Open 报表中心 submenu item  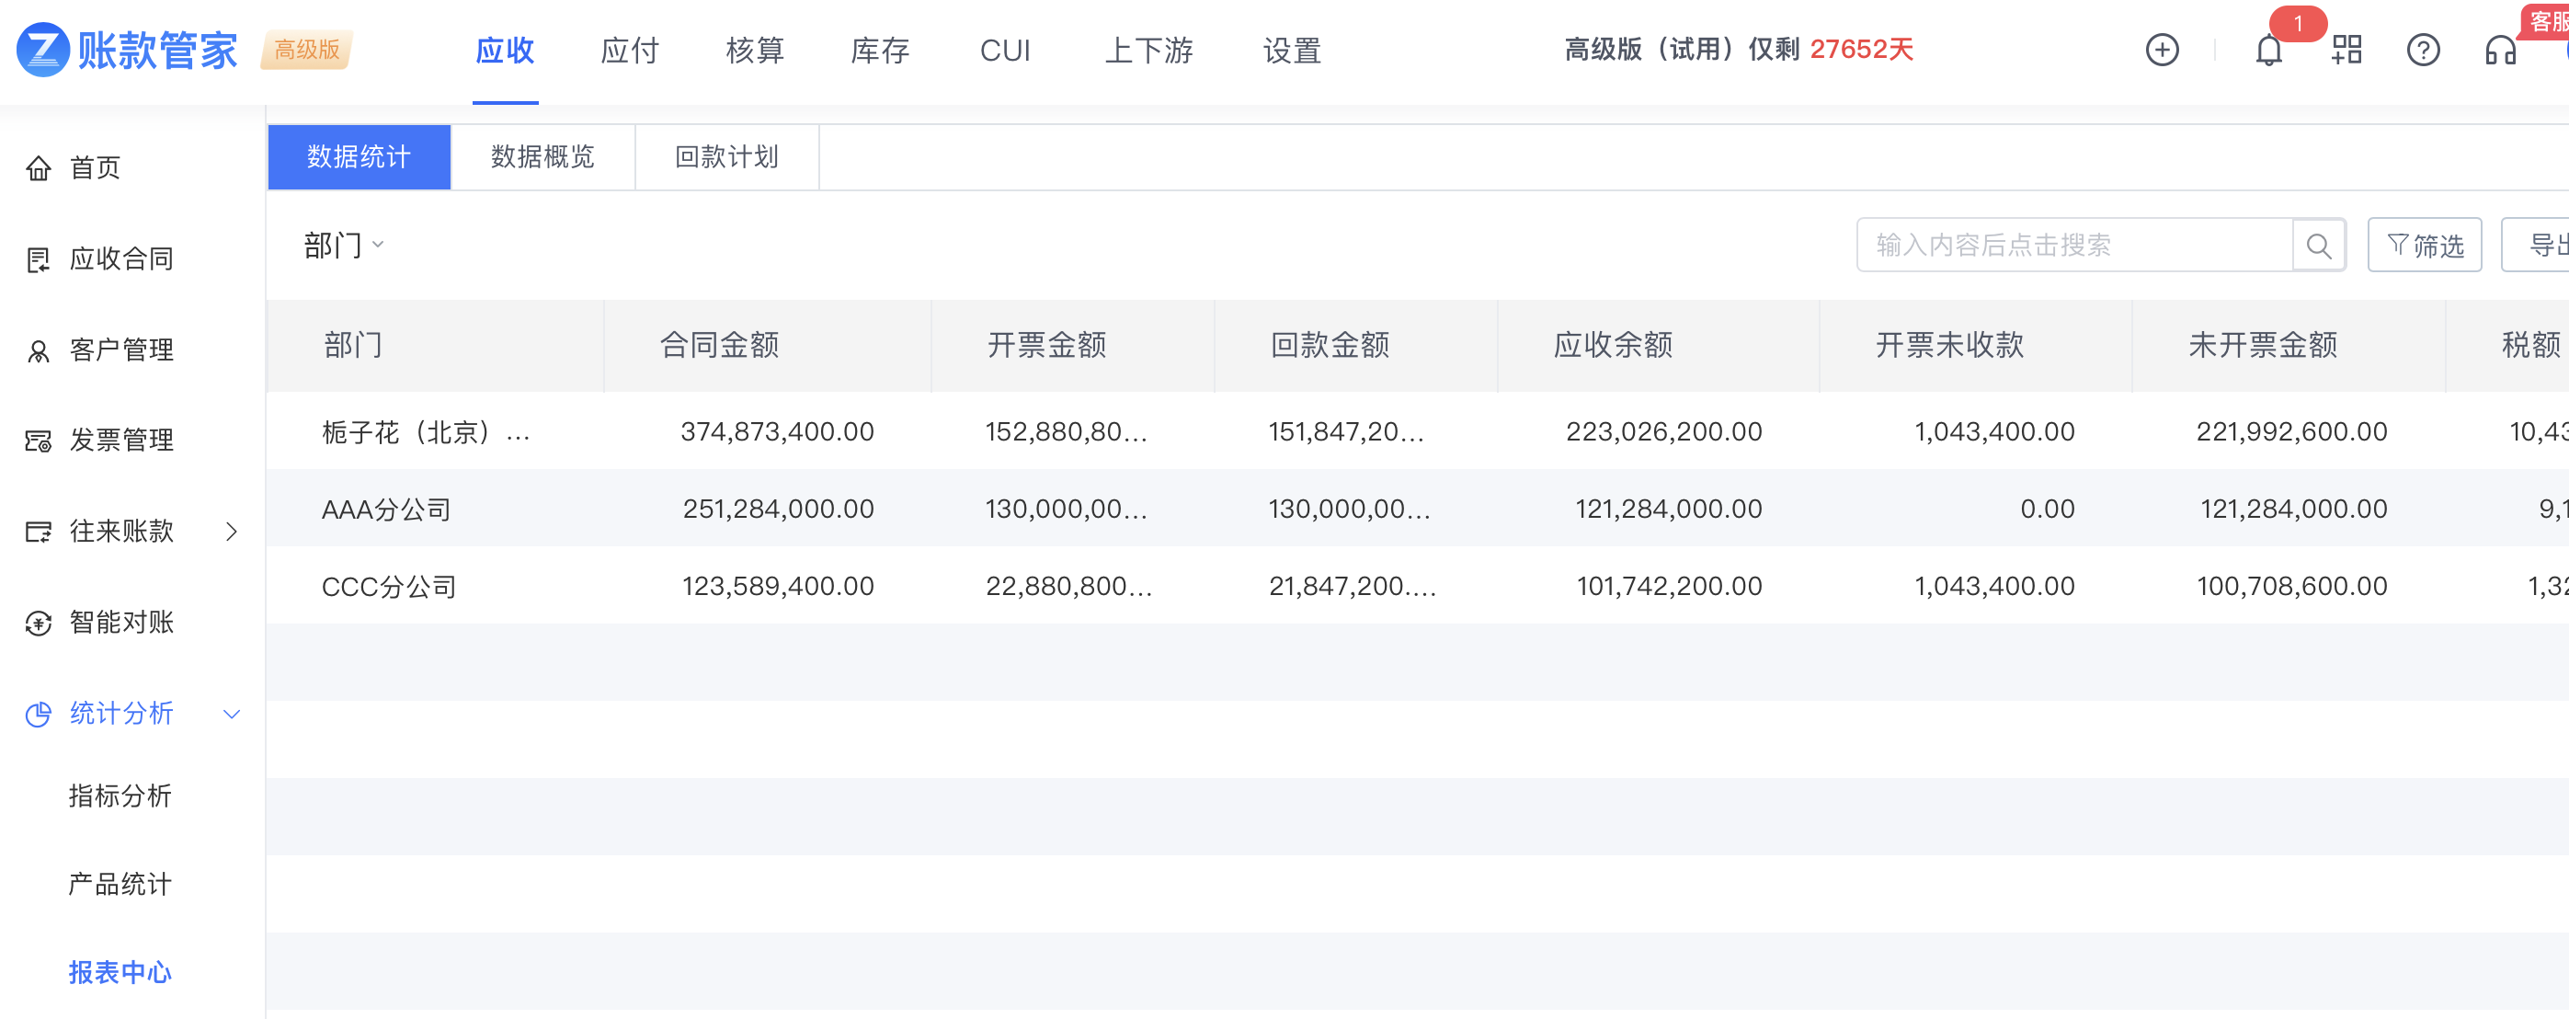pyautogui.click(x=120, y=973)
